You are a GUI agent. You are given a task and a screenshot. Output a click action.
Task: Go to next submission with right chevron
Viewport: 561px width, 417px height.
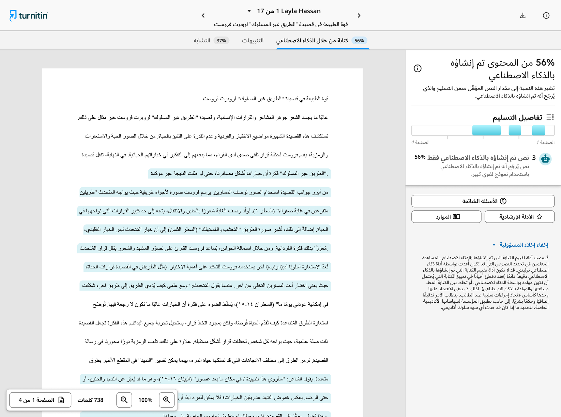[359, 16]
